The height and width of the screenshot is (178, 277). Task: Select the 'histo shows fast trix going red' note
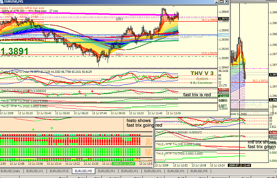click(144, 123)
